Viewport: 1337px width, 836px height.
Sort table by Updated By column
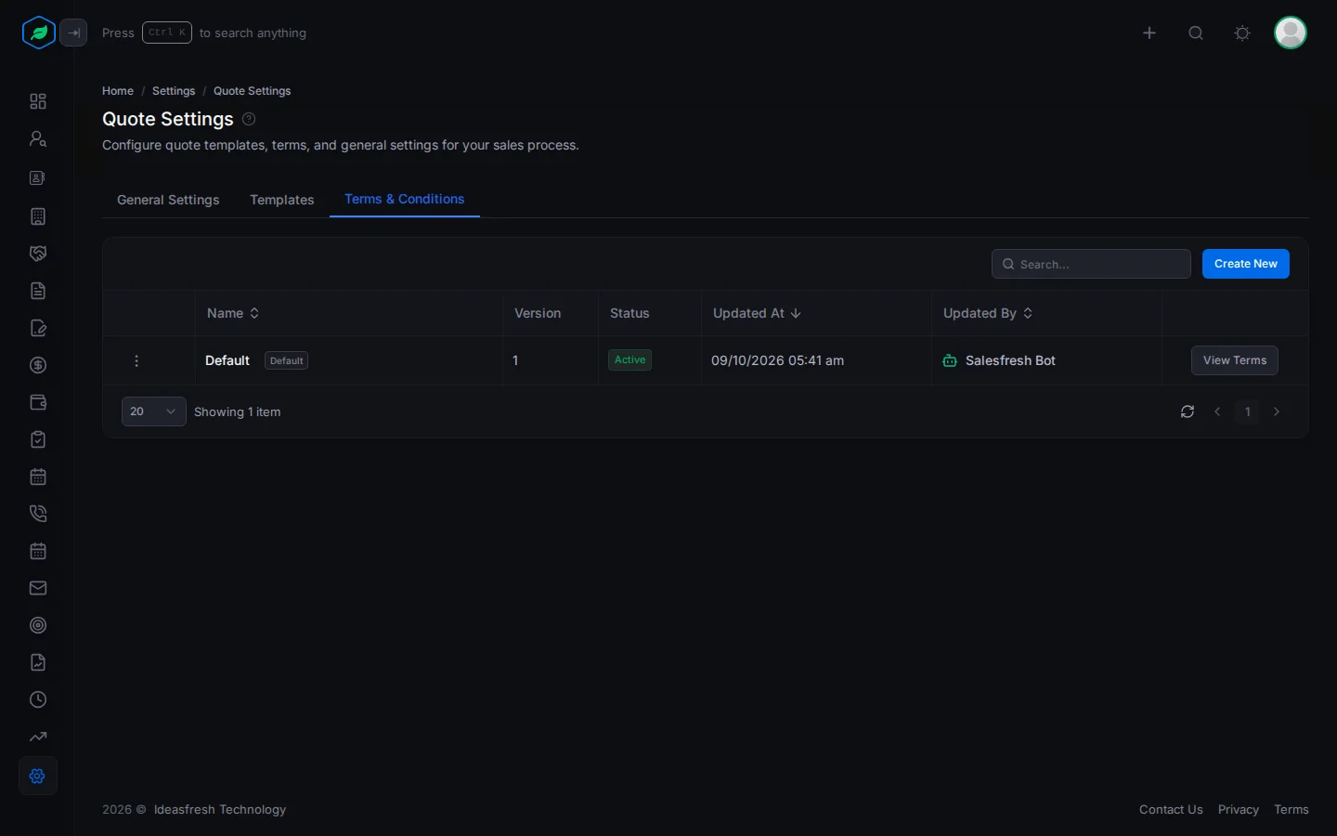point(988,313)
